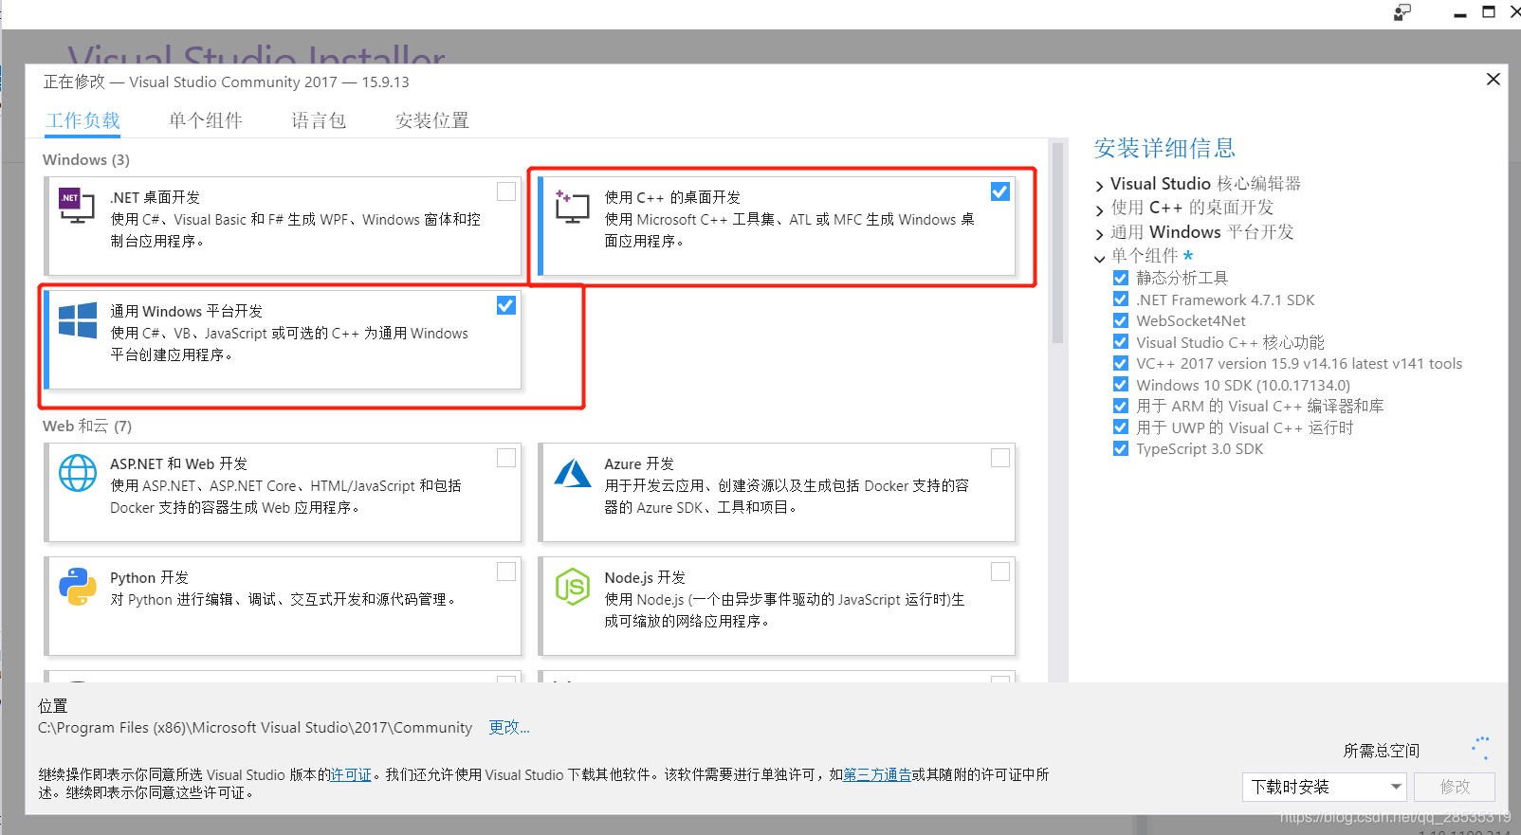Open the 下载时安装 install mode dropdown

(1325, 787)
